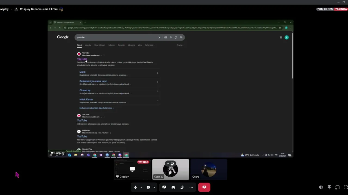Viewport: 348px width, 195px height.
Task: Click the magnifier search icon
Action: coord(181,37)
